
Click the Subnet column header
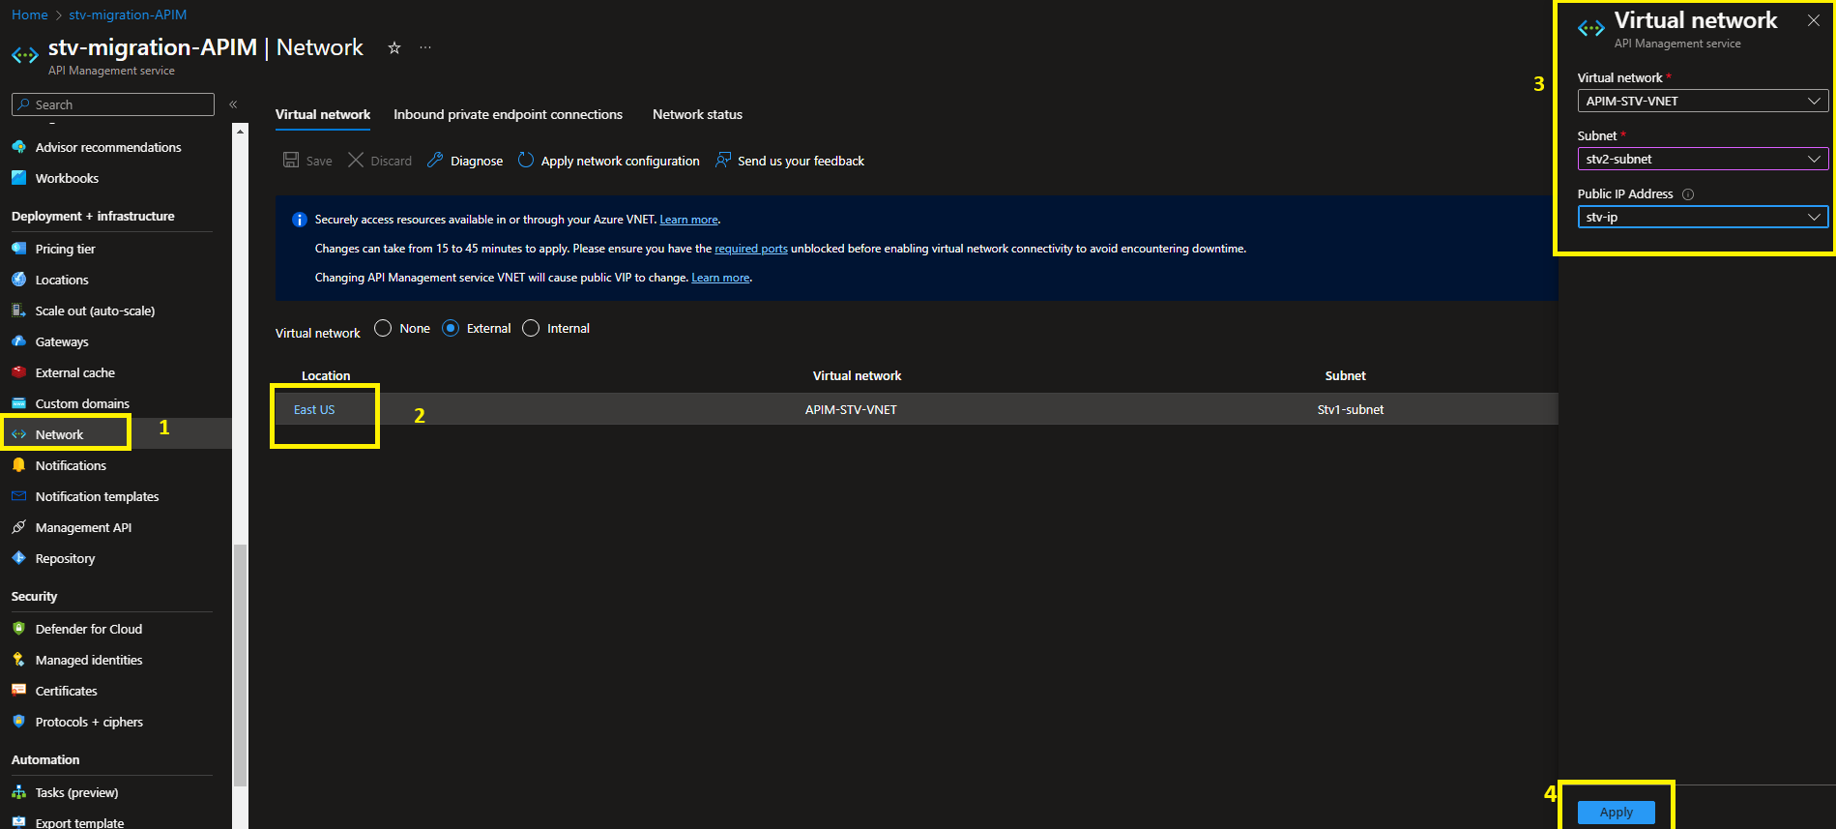[1345, 375]
